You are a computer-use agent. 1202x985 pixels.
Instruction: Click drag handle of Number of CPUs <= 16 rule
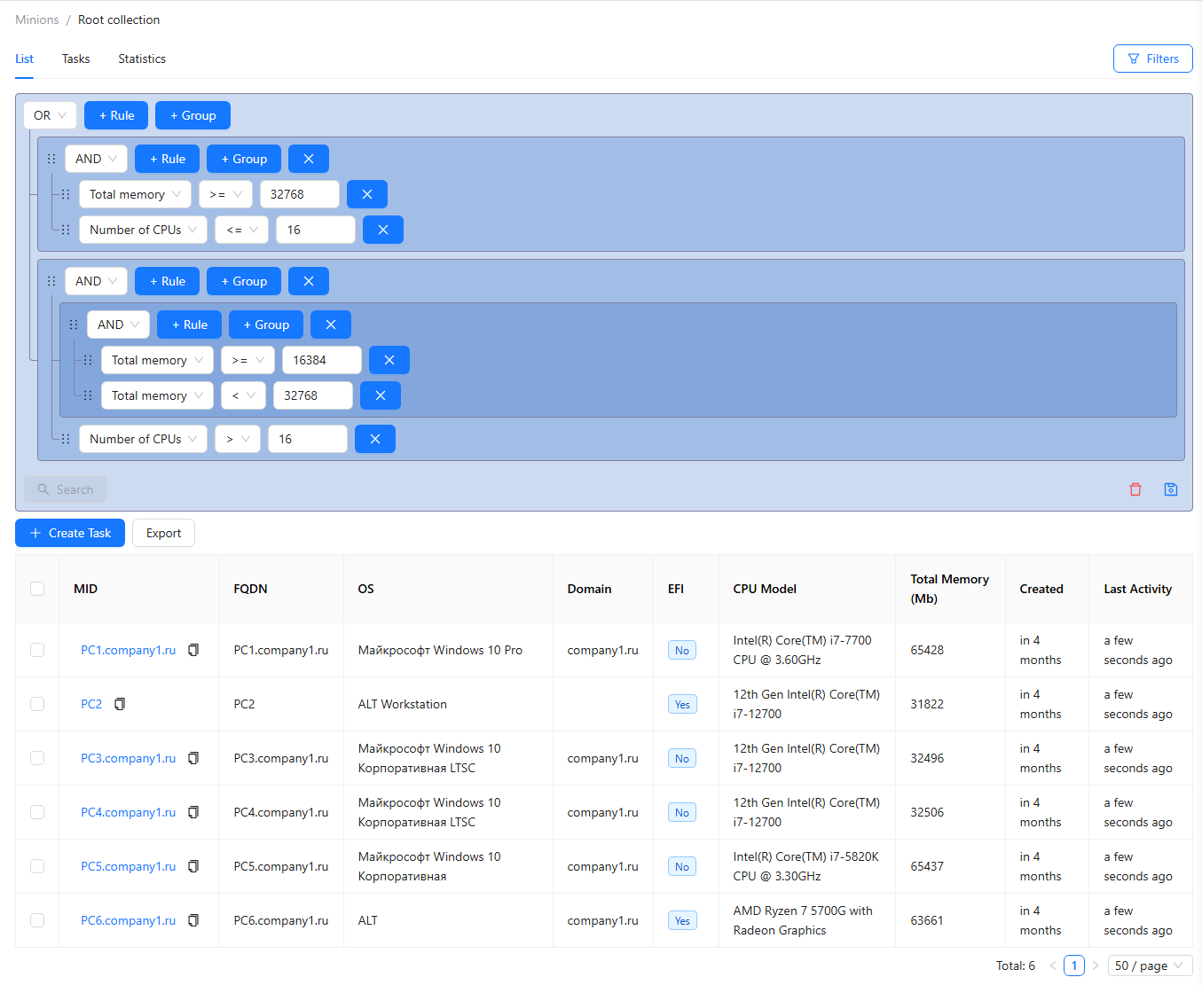tap(66, 230)
